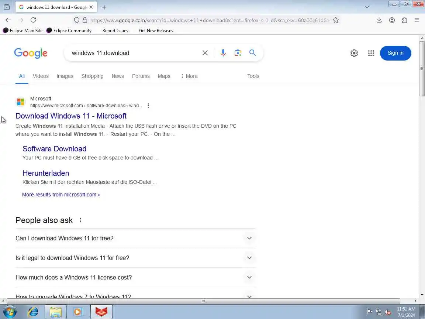The width and height of the screenshot is (425, 319).
Task: Open the Firefox View icon left of the tab
Action: tap(7, 7)
